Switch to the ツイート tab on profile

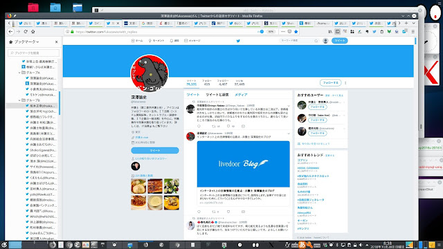(x=193, y=95)
